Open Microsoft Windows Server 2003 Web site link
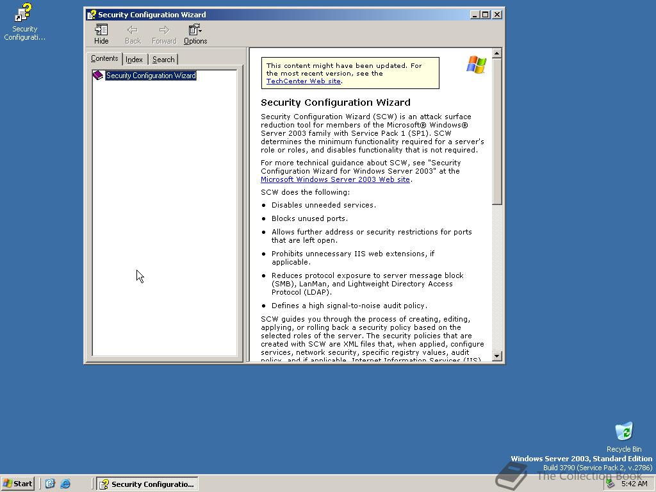 (335, 179)
